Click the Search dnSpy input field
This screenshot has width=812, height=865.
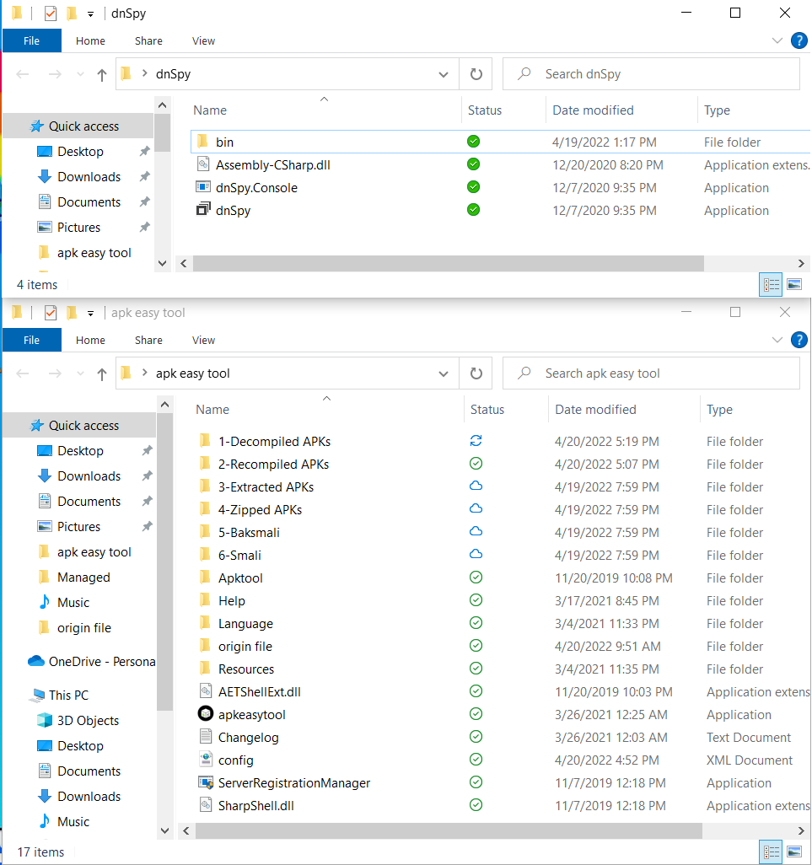[651, 74]
